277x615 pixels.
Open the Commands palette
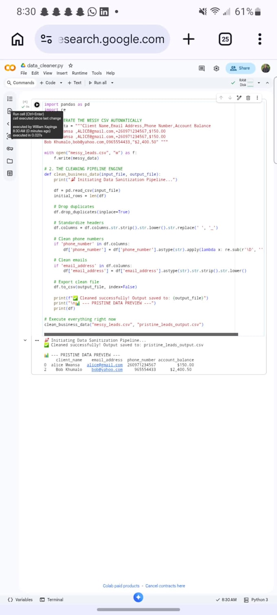(x=20, y=83)
